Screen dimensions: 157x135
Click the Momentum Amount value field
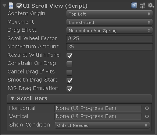tap(110, 47)
